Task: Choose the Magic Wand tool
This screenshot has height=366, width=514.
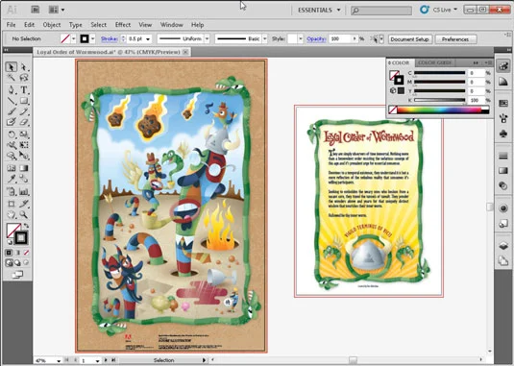Action: (x=12, y=78)
